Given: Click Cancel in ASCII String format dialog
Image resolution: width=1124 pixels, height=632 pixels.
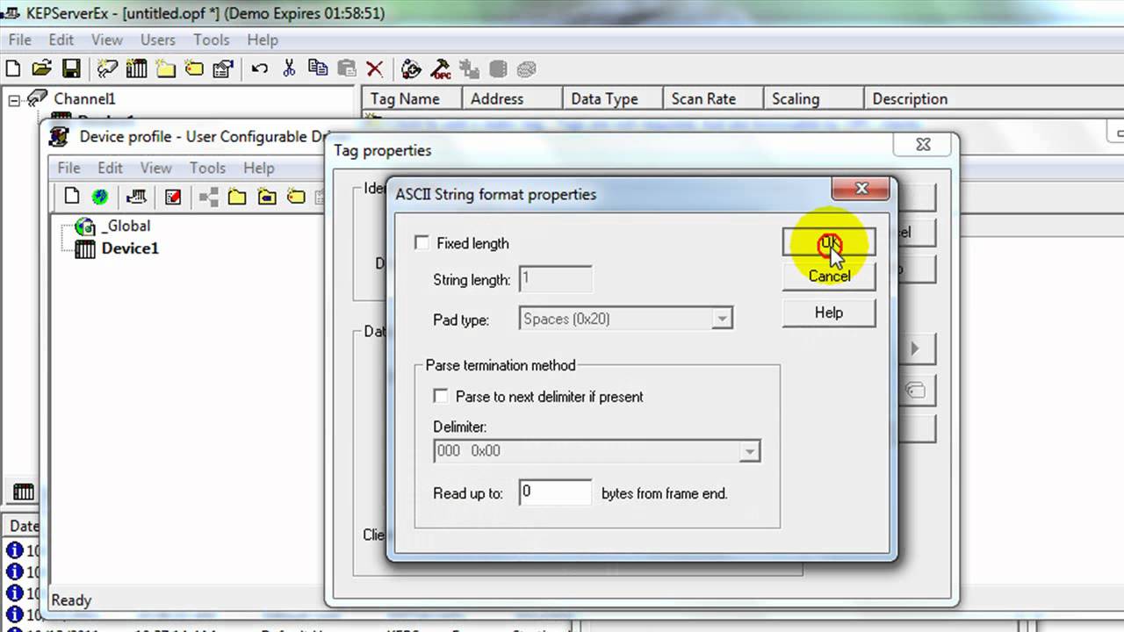Looking at the screenshot, I should [x=829, y=276].
